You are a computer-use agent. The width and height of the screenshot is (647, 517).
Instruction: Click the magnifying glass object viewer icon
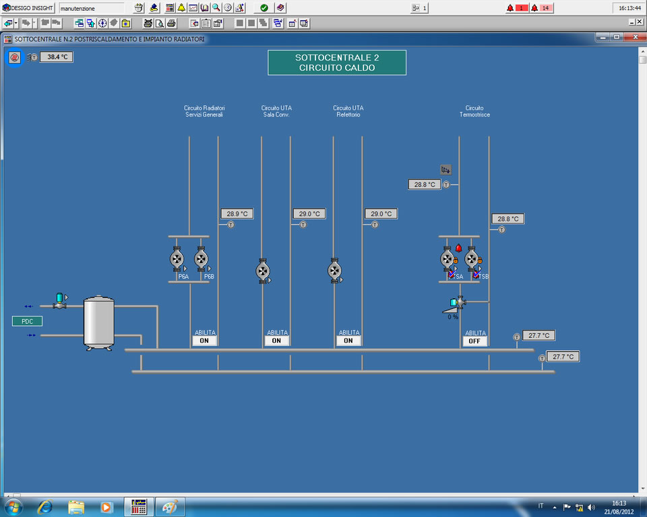coord(216,7)
